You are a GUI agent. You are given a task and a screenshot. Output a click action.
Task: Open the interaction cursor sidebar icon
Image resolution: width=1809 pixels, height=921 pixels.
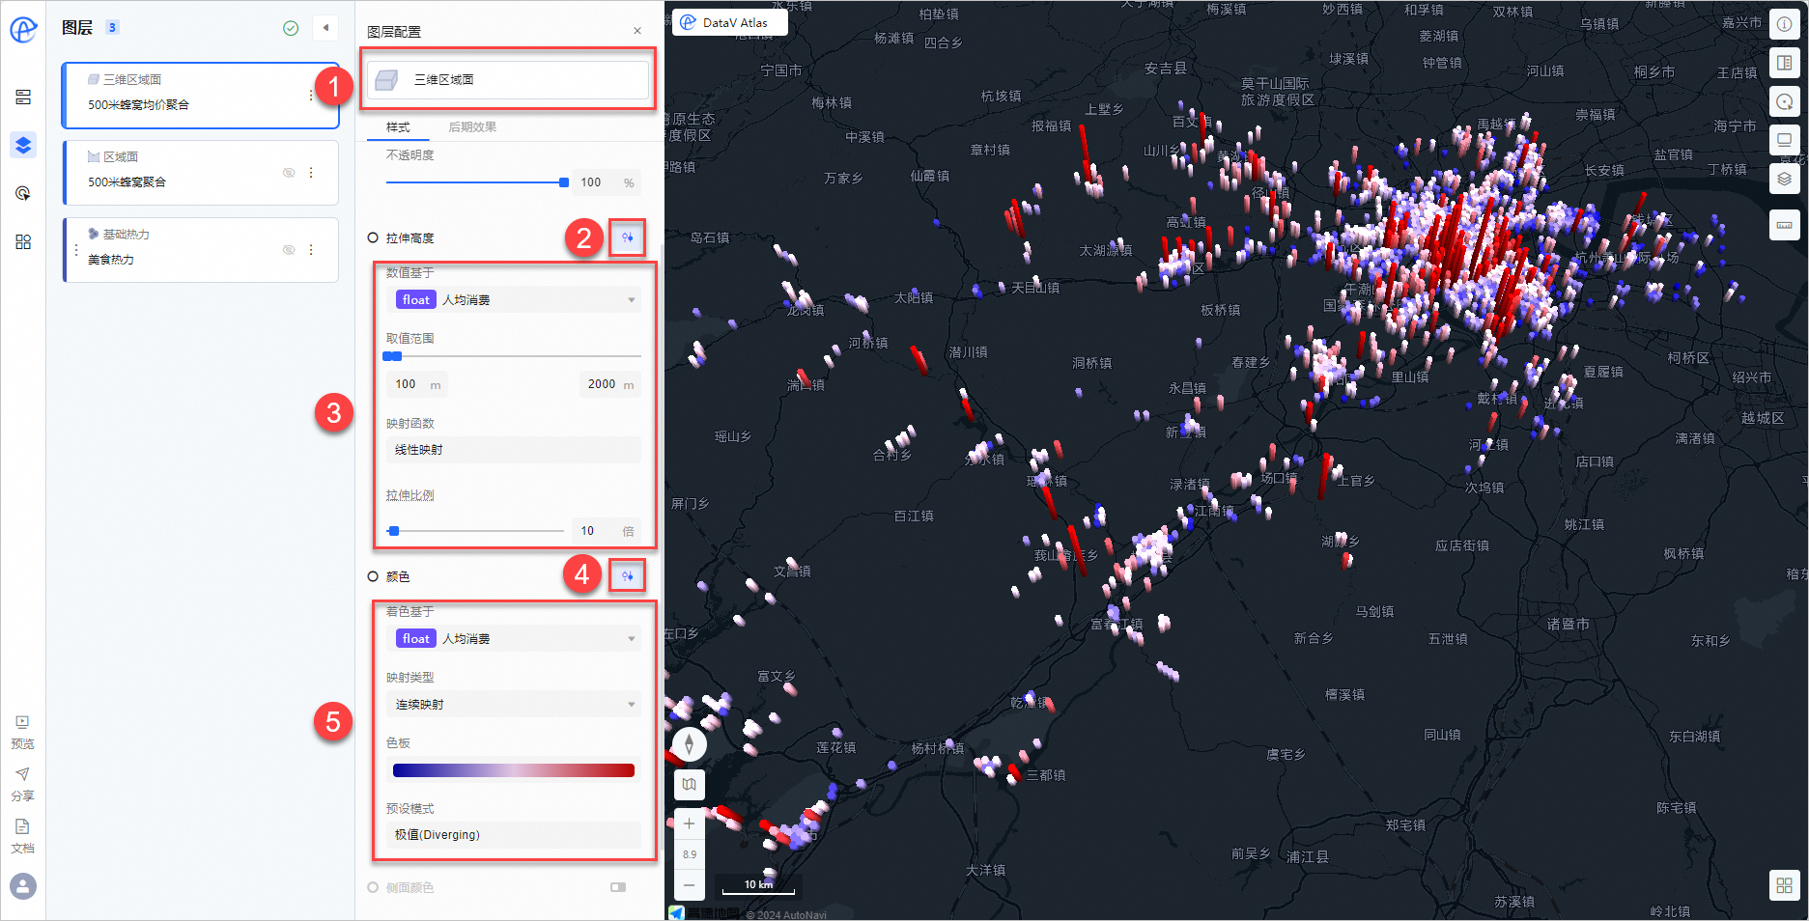[23, 193]
